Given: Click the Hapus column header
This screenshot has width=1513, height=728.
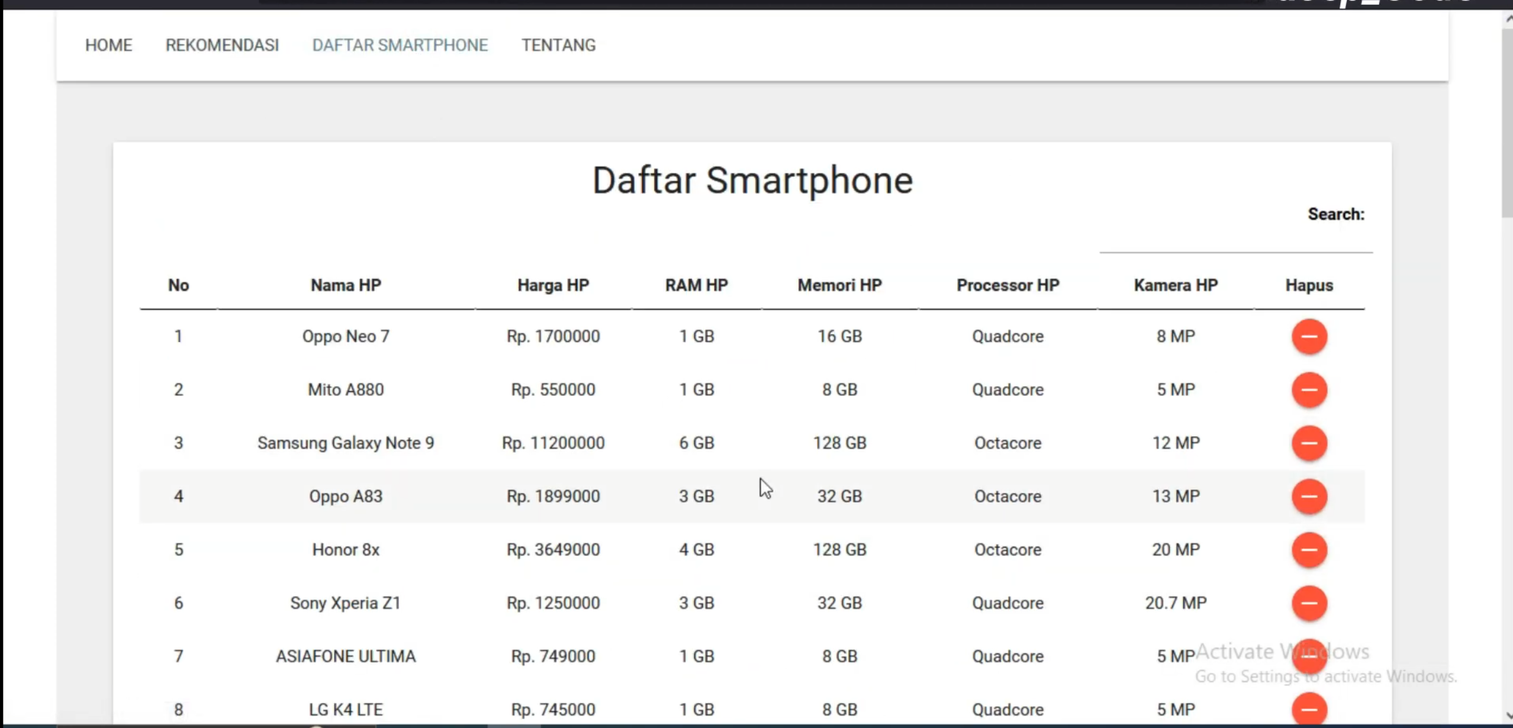Looking at the screenshot, I should pyautogui.click(x=1309, y=285).
